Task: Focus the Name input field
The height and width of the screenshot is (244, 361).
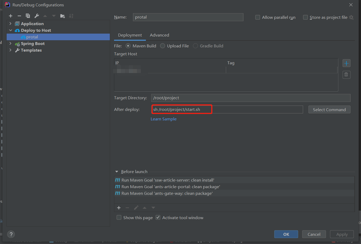Action: (x=188, y=17)
